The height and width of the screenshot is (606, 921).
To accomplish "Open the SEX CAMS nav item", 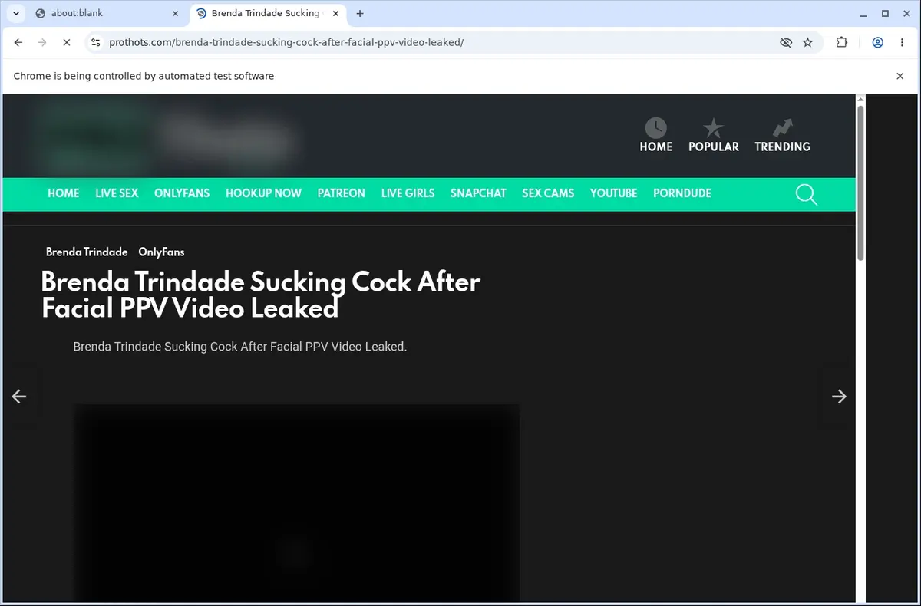I will point(548,193).
